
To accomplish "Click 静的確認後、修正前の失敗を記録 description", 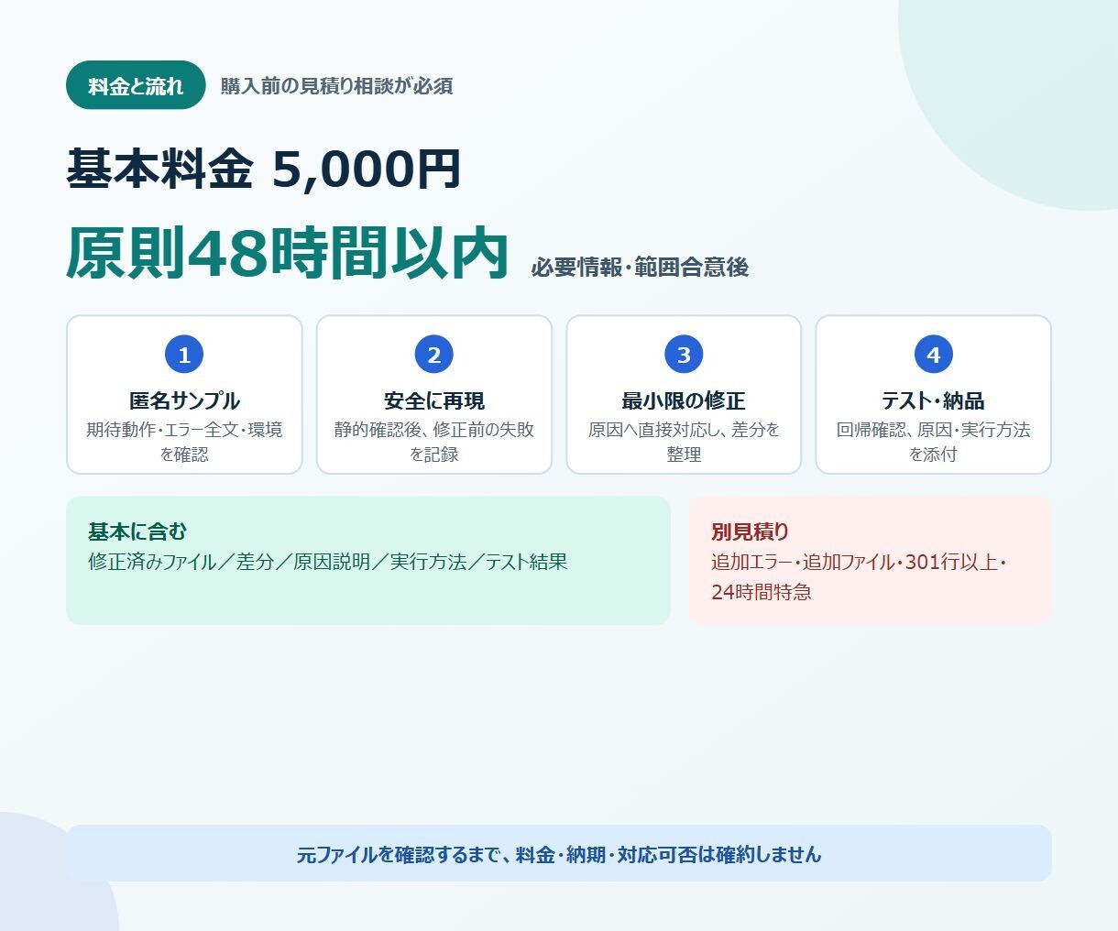I will tap(434, 442).
